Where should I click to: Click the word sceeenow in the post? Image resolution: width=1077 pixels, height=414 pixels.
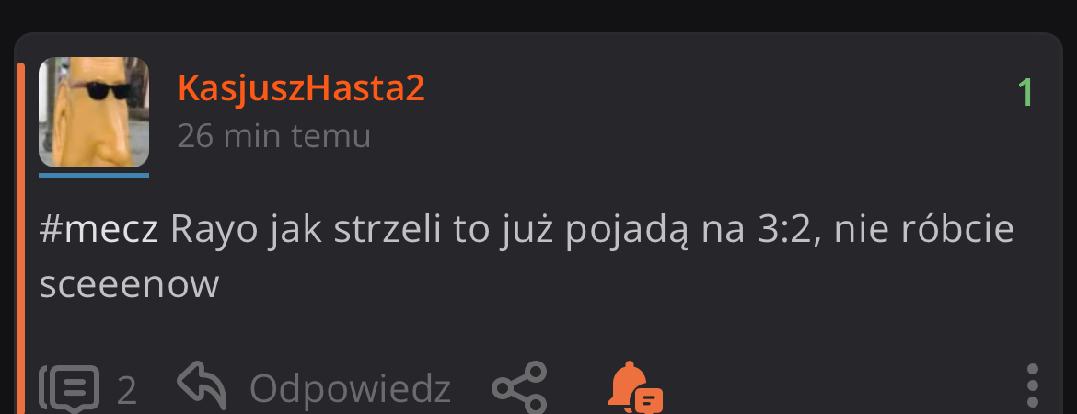[x=129, y=285]
